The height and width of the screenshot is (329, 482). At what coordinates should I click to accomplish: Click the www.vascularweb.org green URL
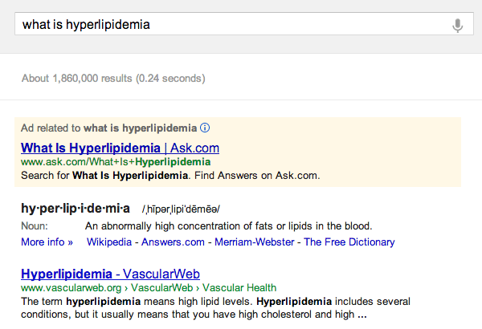click(71, 287)
